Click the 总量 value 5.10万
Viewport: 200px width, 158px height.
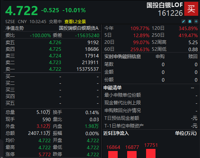[x=43, y=112]
